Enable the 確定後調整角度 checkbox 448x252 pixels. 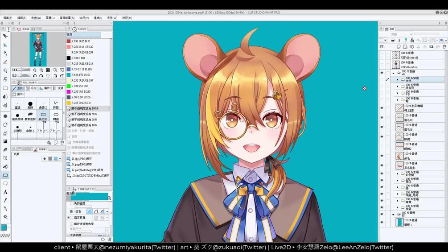tap(72, 224)
